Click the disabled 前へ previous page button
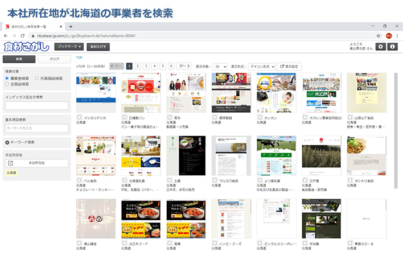Screen dimensions: 403x255 (117, 67)
